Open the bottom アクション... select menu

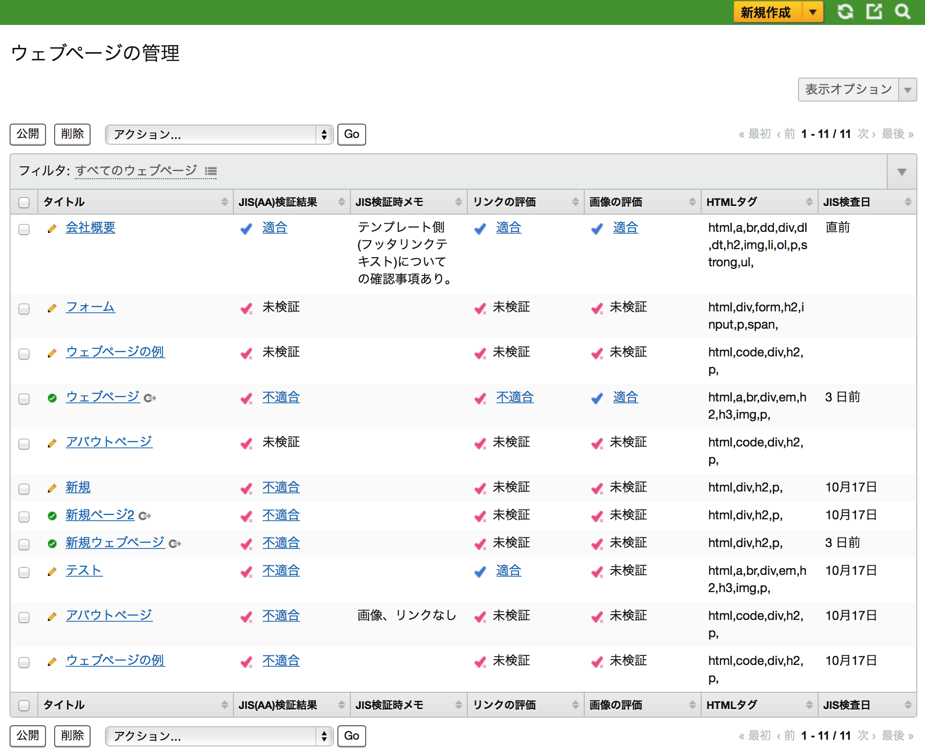pos(219,736)
